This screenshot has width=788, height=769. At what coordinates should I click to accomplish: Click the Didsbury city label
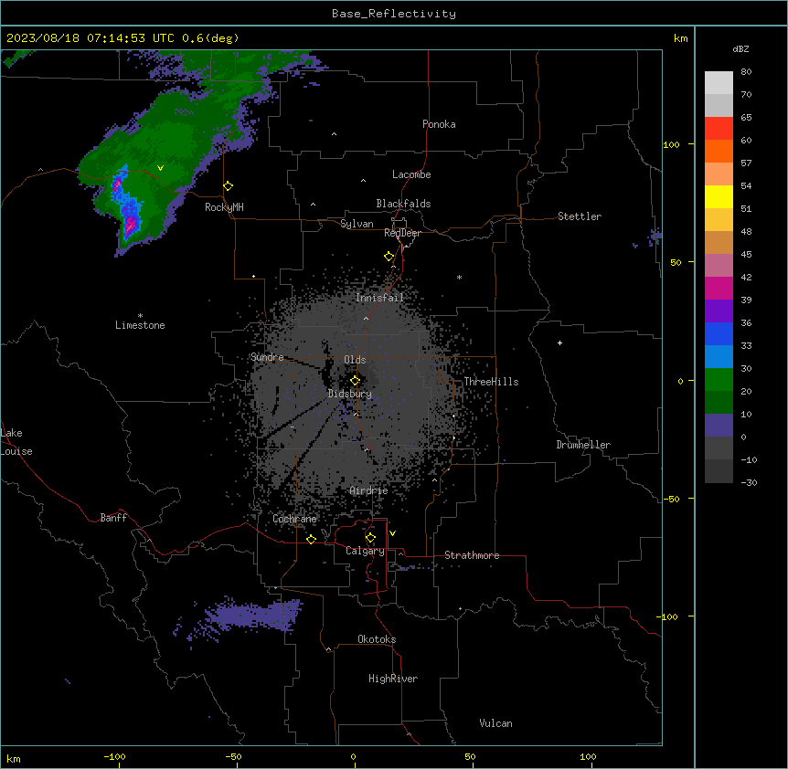350,394
